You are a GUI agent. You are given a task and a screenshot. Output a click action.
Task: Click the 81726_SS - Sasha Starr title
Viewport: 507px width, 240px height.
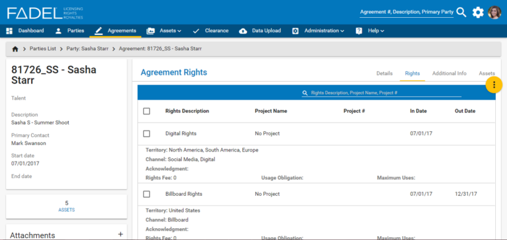pyautogui.click(x=53, y=75)
